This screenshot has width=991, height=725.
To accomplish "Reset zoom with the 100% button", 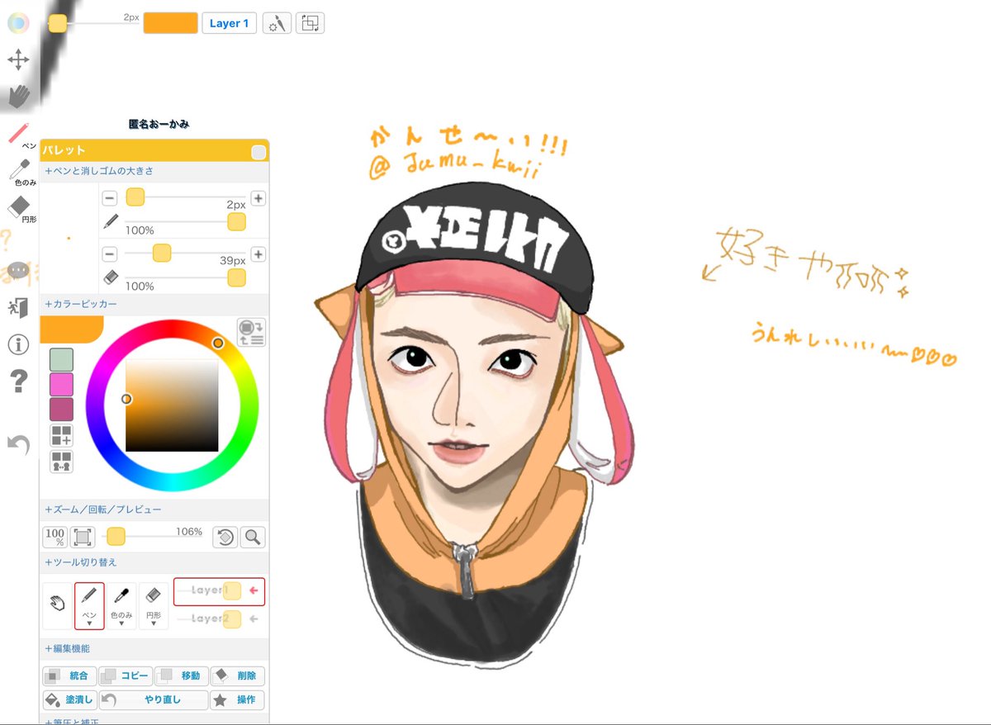I will click(55, 537).
